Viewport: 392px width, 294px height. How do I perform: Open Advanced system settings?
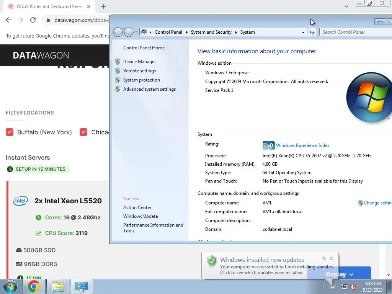149,89
